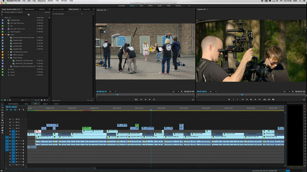307x172 pixels.
Task: Collapse the Video bin folder
Action: point(6,35)
